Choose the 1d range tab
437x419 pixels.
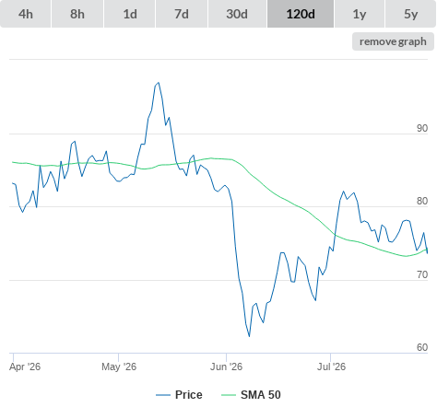130,14
